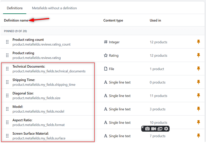
Task: Click the Definition name column header
Action: point(16,20)
